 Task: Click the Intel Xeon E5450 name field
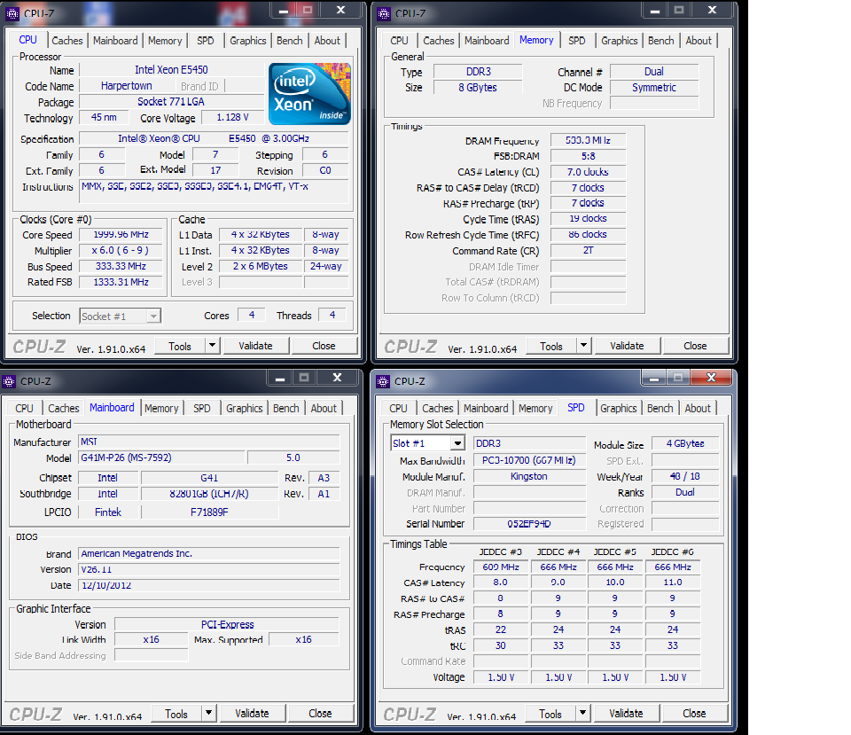pyautogui.click(x=171, y=69)
